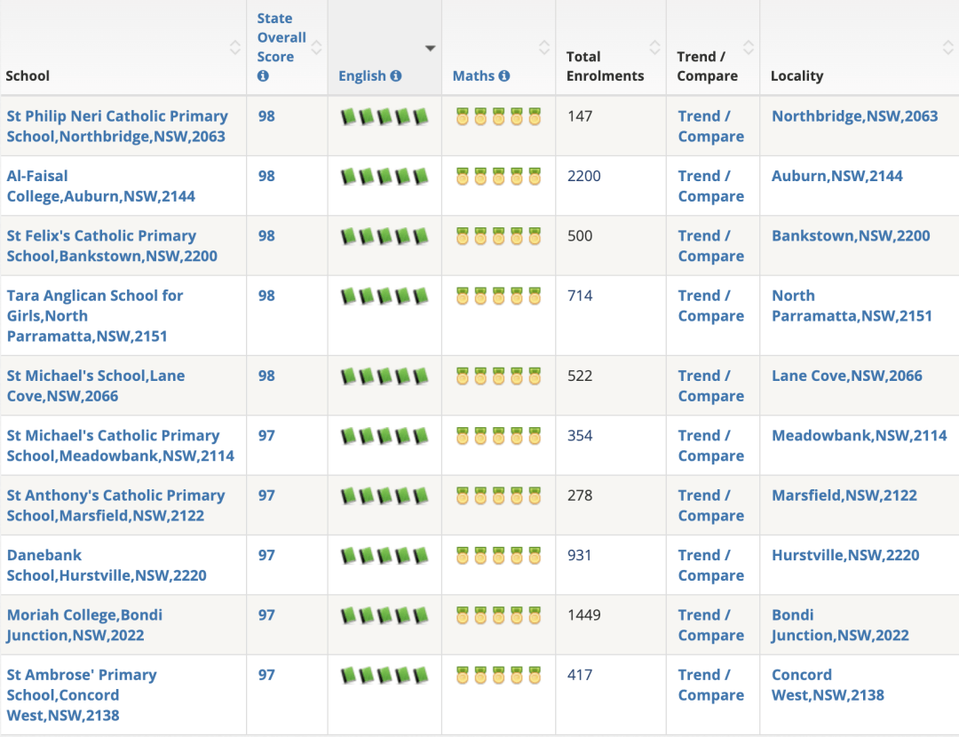Click the Maths medal rating for Moriah College
The width and height of the screenshot is (959, 737).
pos(498,616)
